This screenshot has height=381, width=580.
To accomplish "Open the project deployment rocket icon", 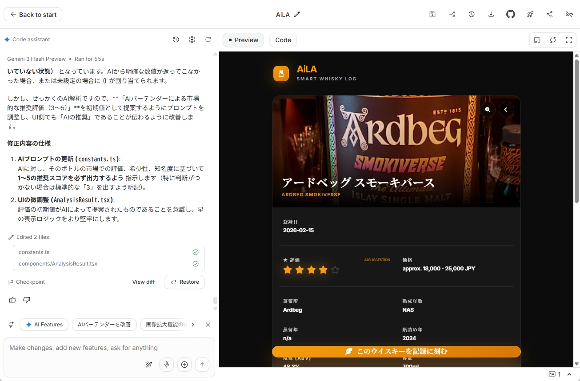I will click(x=530, y=14).
